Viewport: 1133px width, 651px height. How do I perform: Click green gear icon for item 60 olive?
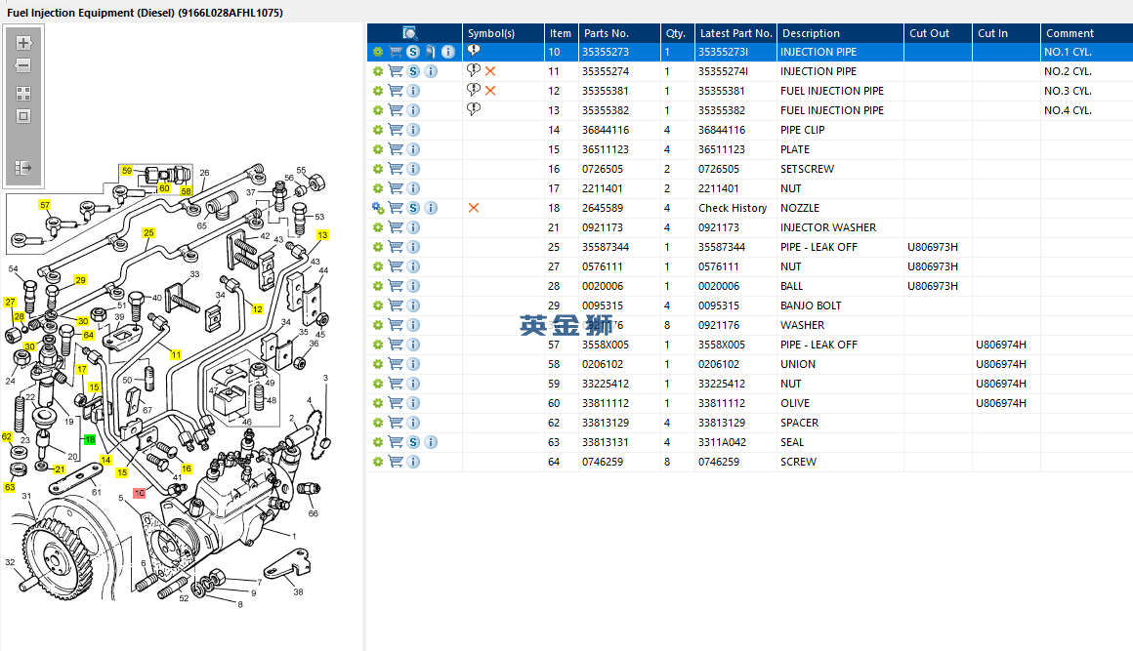point(377,403)
